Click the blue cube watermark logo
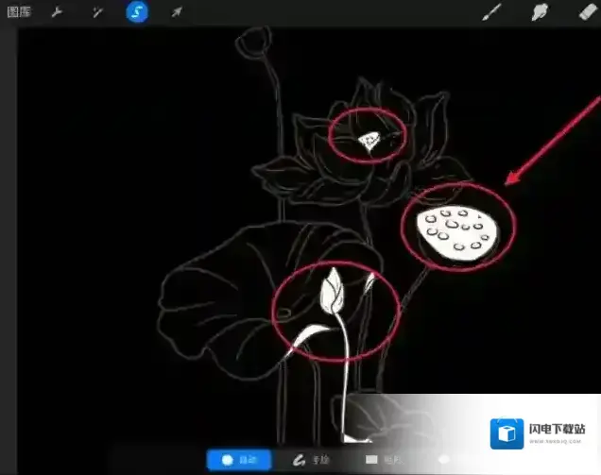This screenshot has width=601, height=475. point(507,435)
